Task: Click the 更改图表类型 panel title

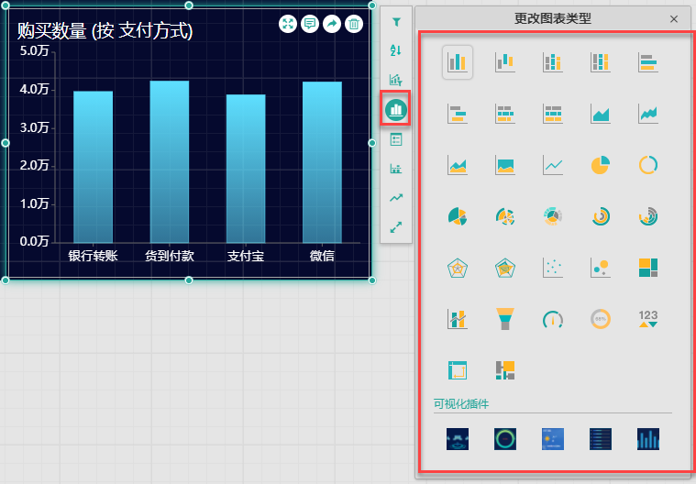Action: coord(553,18)
